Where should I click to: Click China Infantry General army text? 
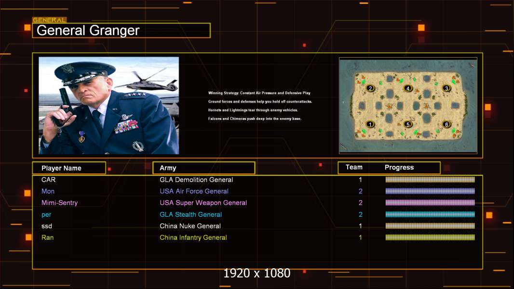(193, 237)
